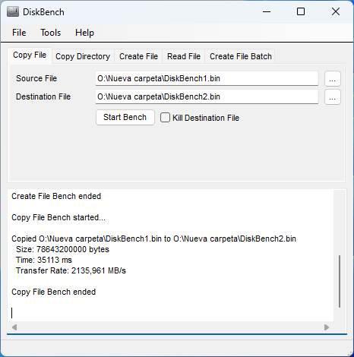
Task: Click the Source File path field
Action: [207, 78]
